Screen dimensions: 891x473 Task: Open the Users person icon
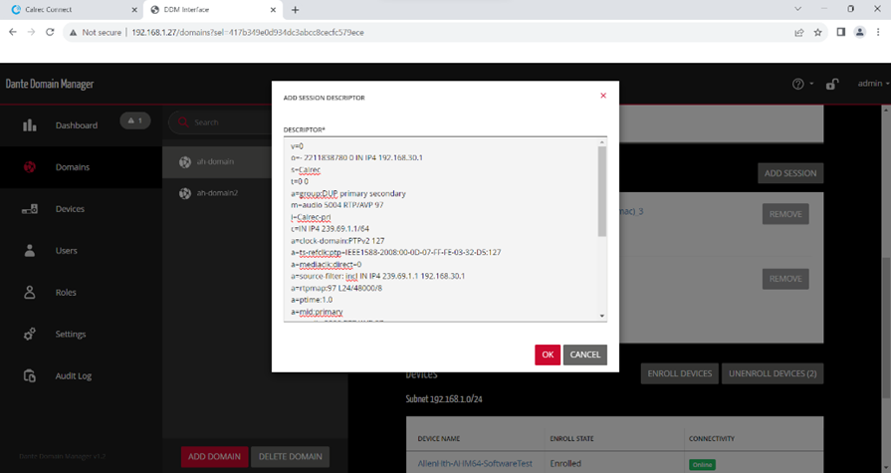(x=30, y=251)
